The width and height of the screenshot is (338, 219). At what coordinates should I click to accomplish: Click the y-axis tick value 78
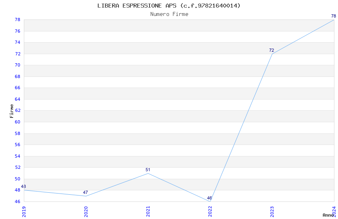(17, 20)
